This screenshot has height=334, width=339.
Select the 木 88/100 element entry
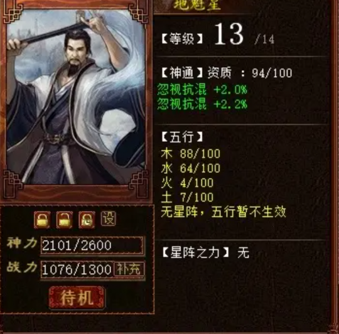point(190,153)
